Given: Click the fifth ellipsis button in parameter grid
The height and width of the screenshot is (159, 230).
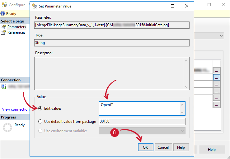Looking at the screenshot, I should pyautogui.click(x=217, y=98).
